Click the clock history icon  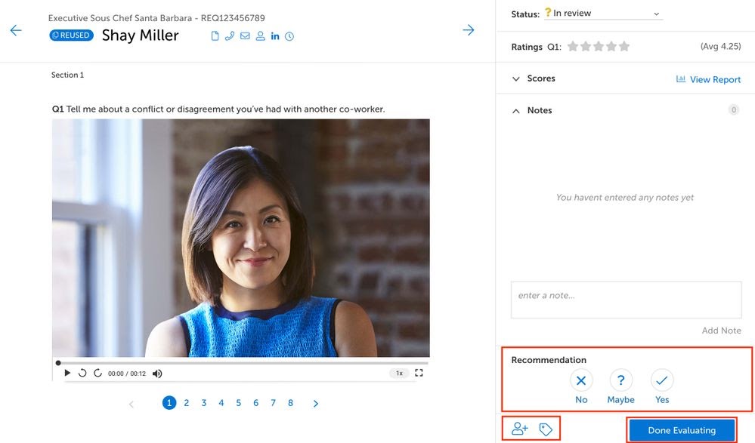coord(289,36)
